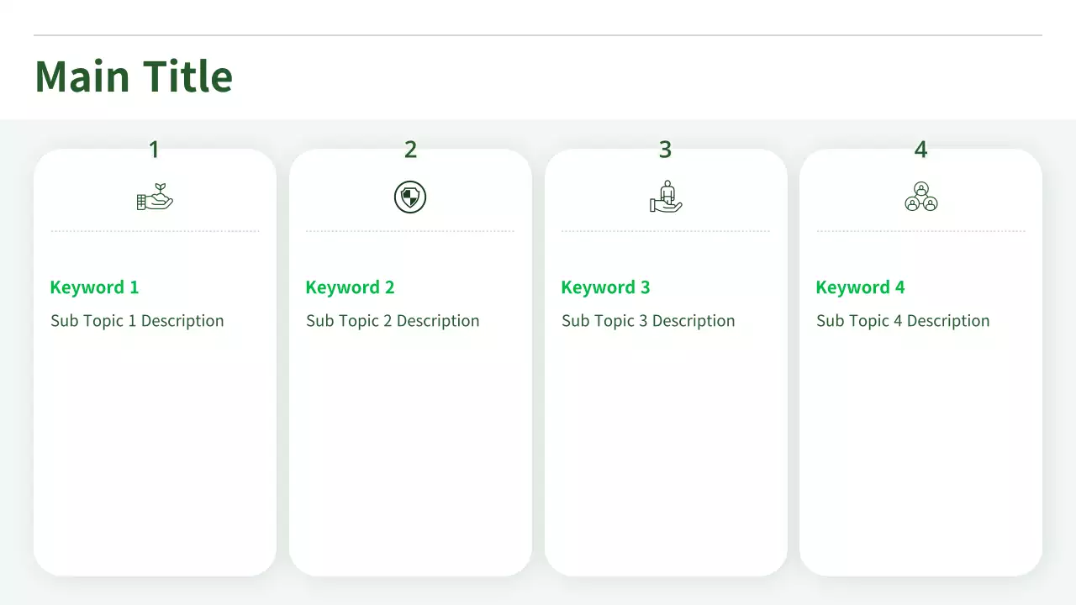Click the Main Title heading
The width and height of the screenshot is (1076, 605).
134,76
